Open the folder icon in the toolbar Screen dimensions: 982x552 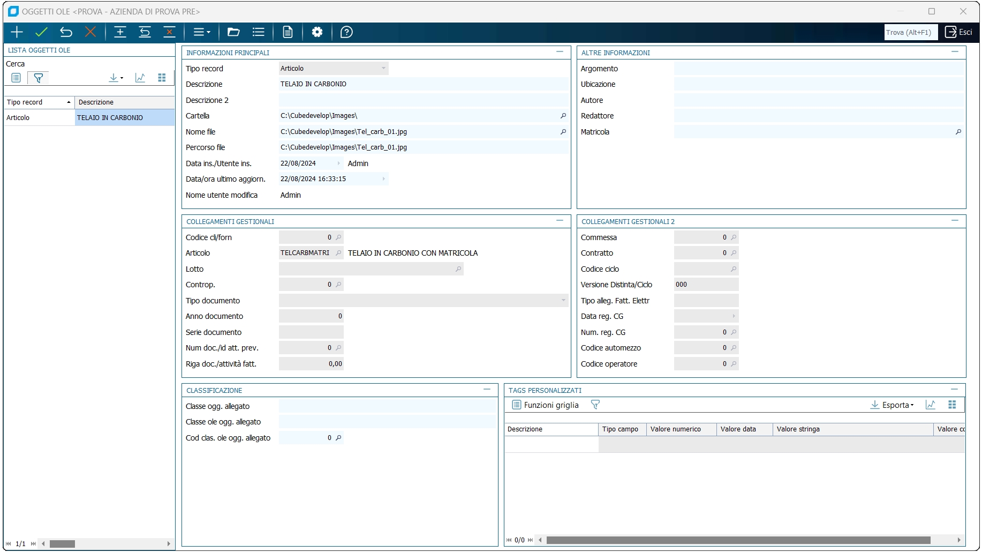point(233,32)
